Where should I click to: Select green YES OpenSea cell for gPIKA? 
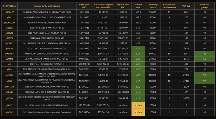(x=205, y=81)
